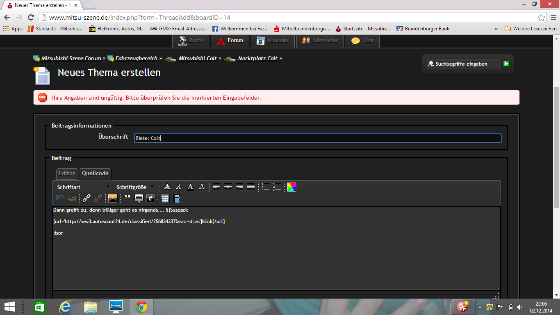Viewport: 560px width, 315px height.
Task: Apply italic formatting in the editor toolbar
Action: (x=179, y=187)
